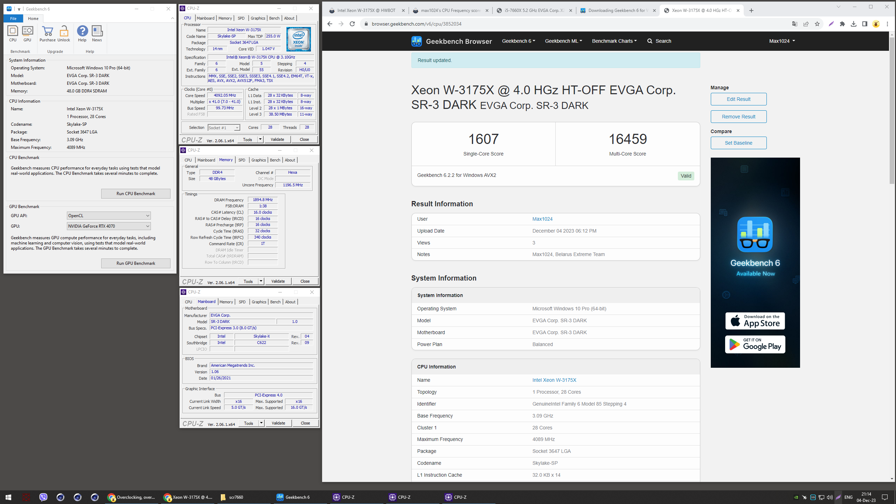
Task: Collapse the Geekbench ribbon with the chevron
Action: pyautogui.click(x=172, y=18)
